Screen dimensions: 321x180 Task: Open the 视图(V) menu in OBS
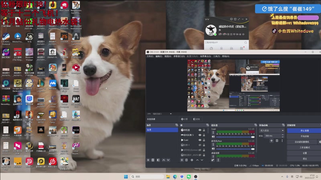coord(168,56)
